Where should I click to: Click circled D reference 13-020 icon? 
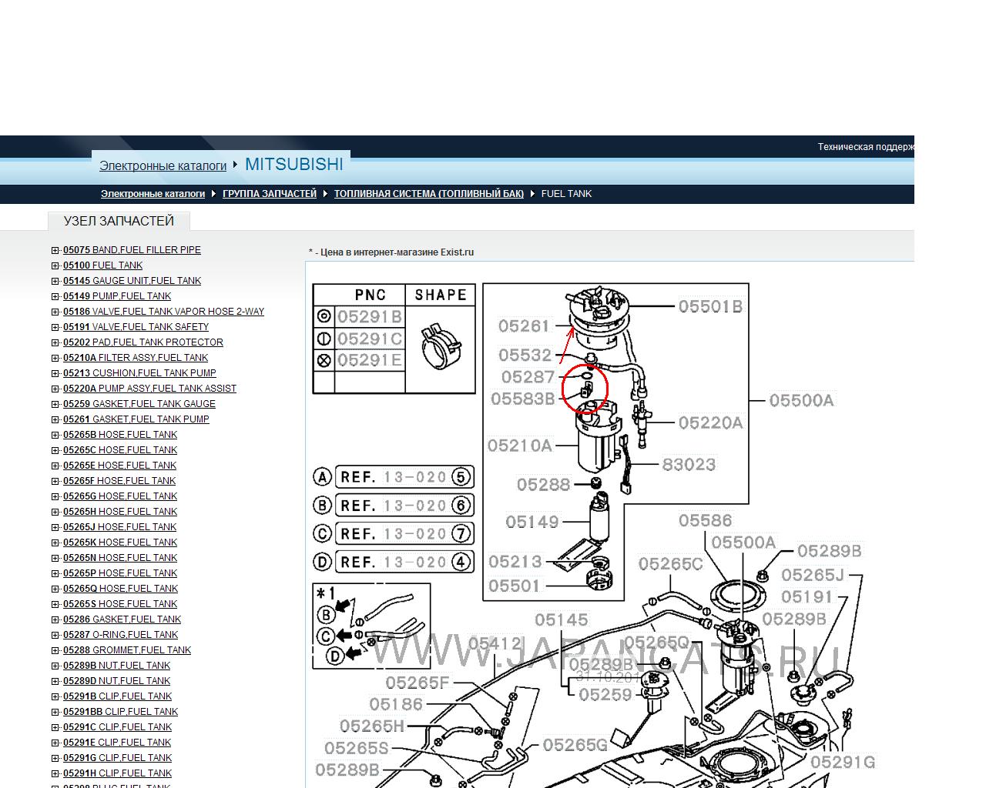(322, 563)
